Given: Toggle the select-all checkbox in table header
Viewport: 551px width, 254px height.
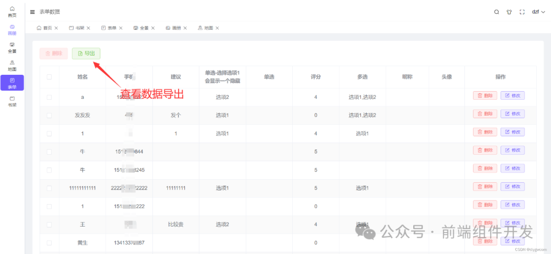Looking at the screenshot, I should click(49, 77).
